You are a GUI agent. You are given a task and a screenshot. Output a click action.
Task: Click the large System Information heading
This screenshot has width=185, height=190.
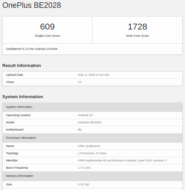23,96
